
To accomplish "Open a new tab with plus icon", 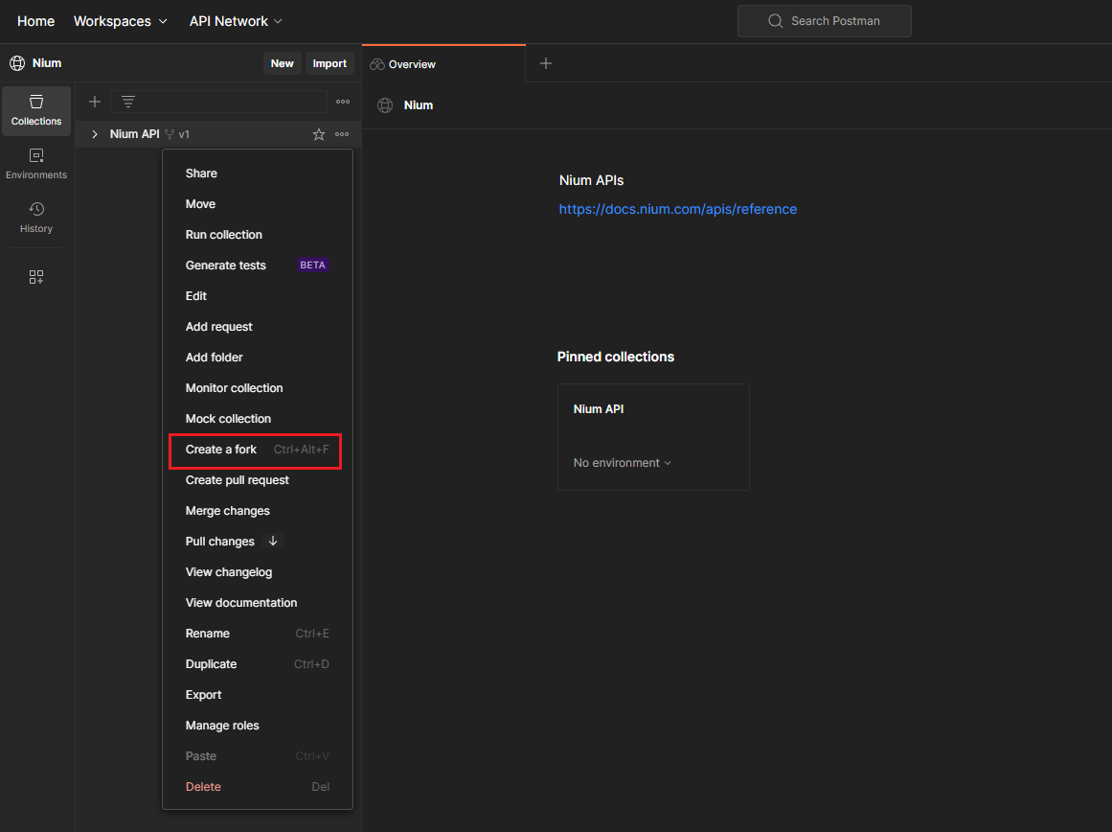I will click(546, 63).
